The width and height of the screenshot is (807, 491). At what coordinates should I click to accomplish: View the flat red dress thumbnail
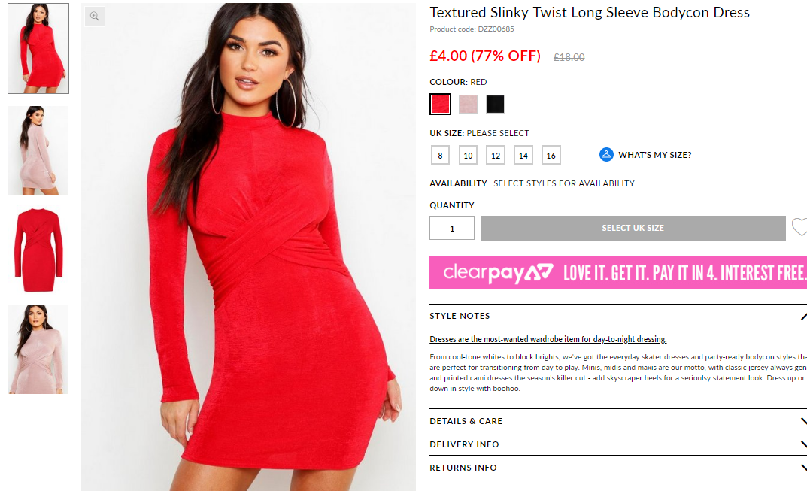[x=38, y=250]
